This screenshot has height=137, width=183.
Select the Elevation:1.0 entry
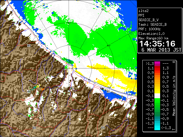(x=152, y=34)
